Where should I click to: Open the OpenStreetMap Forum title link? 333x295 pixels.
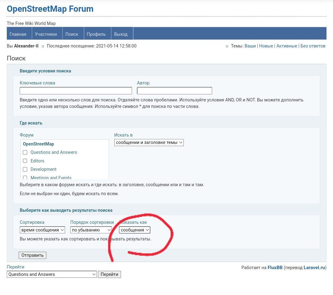50,9
